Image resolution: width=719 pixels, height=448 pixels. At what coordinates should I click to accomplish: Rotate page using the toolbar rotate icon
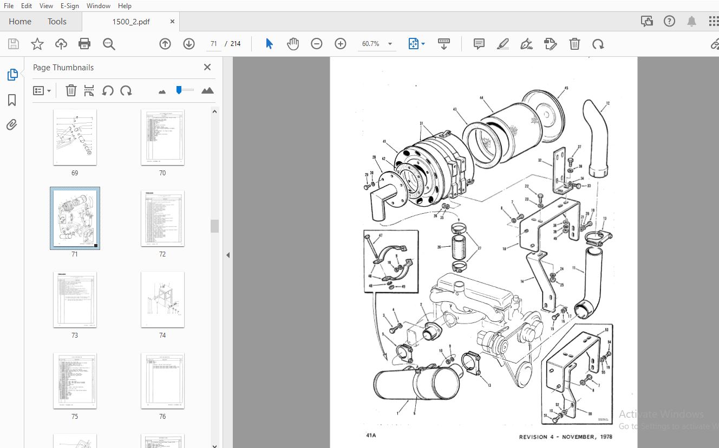coord(598,44)
